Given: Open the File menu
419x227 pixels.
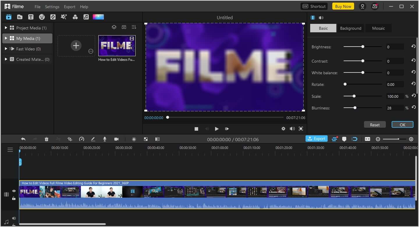Looking at the screenshot, I should (x=38, y=7).
